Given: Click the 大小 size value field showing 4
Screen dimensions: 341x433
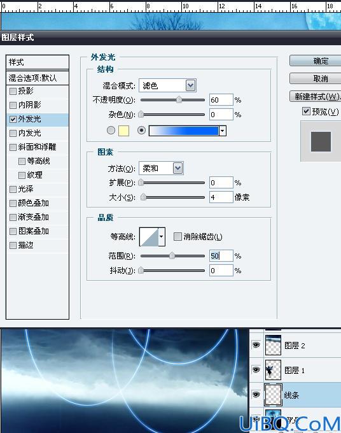Looking at the screenshot, I should [x=221, y=197].
